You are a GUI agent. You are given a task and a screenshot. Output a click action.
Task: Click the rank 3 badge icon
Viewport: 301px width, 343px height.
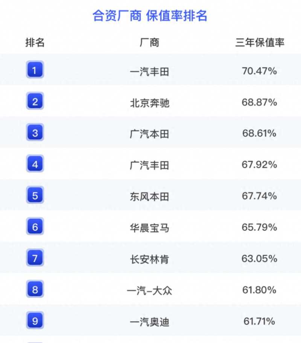pos(35,133)
